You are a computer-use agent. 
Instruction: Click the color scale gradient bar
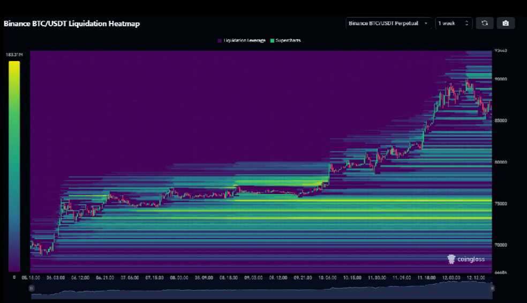coord(14,166)
